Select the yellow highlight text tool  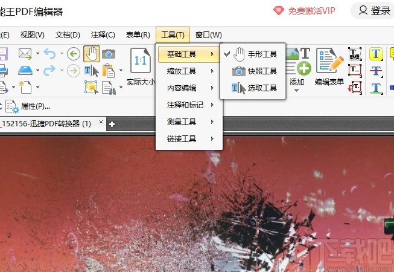click(x=376, y=54)
